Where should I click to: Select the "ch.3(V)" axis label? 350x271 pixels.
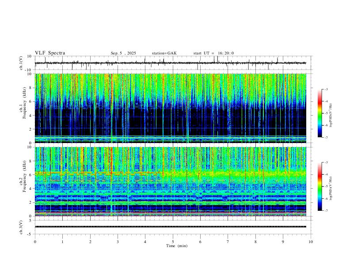pyautogui.click(x=21, y=227)
